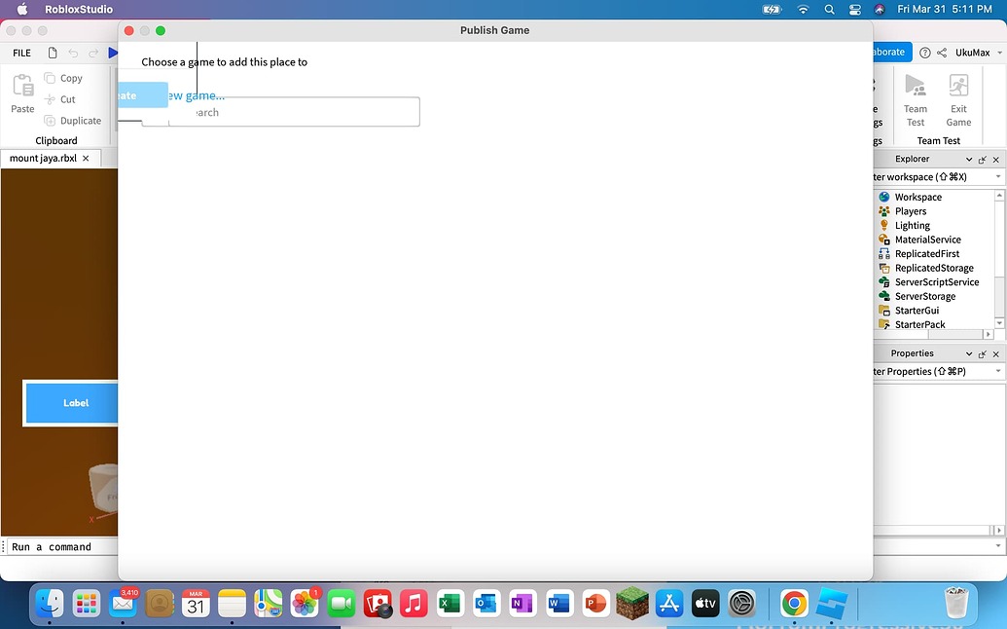Click the Explorer horizontal scroll right arrow

coord(989,334)
